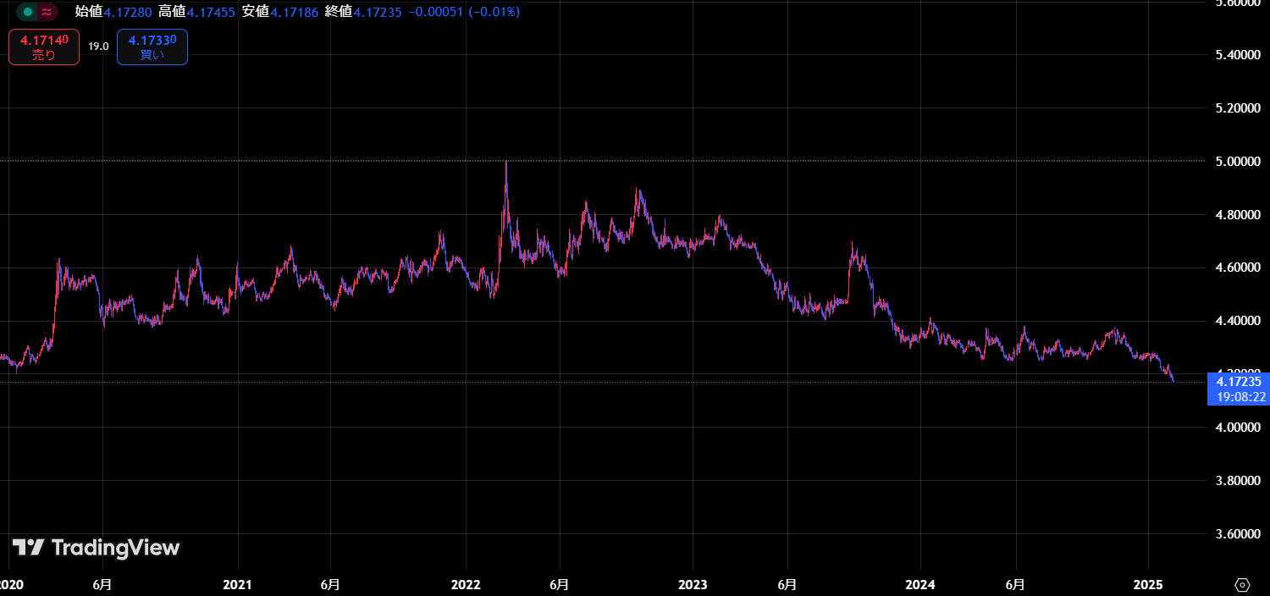Click the 19.0 spread value
The height and width of the screenshot is (596, 1270).
pyautogui.click(x=98, y=47)
